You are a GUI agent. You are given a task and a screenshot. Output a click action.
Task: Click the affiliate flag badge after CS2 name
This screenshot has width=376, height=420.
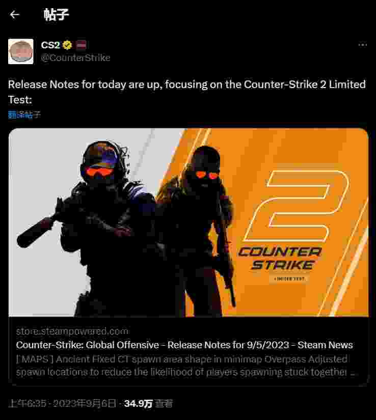(81, 45)
